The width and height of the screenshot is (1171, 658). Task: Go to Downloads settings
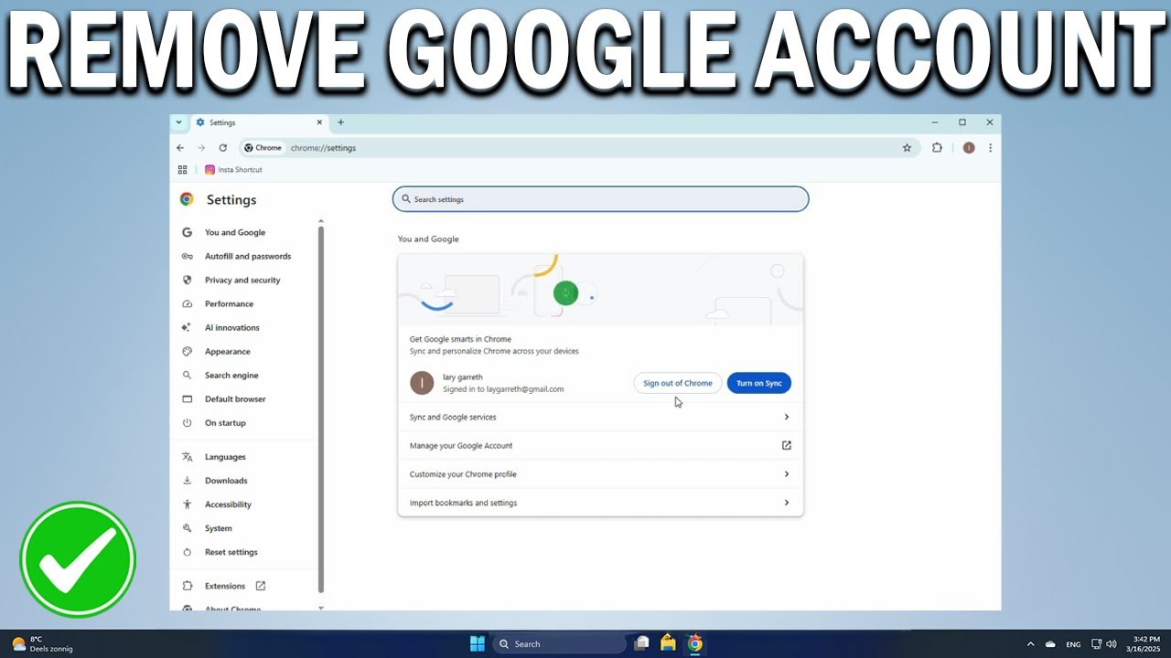226,481
